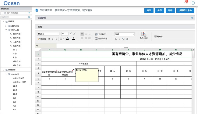Viewport: 198px width, 114px height.
Task: Select the 本科以下学历 condition
Action: click(19, 78)
